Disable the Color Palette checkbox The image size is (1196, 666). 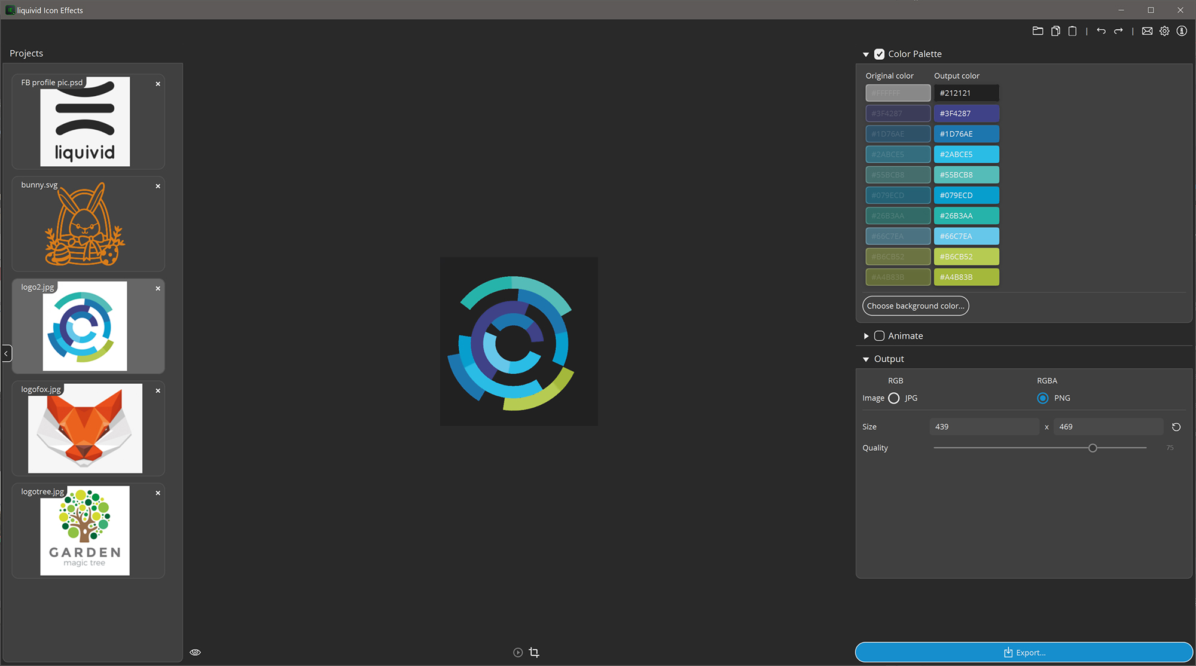coord(879,54)
